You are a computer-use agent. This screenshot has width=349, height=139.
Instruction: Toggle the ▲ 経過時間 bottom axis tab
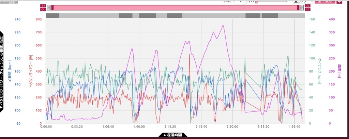(173, 135)
